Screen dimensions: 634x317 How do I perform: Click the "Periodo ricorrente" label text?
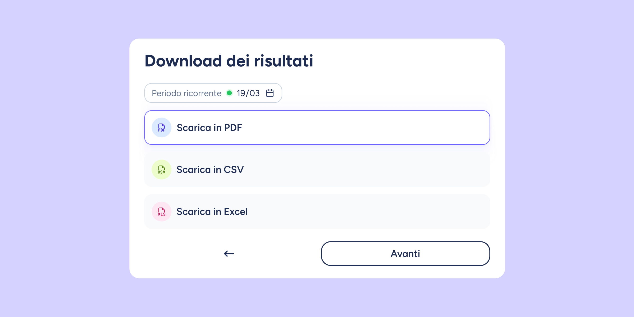point(187,93)
